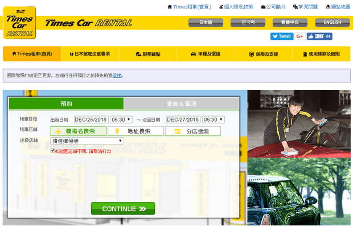Open 服務據點 menu item
The height and width of the screenshot is (227, 353).
pyautogui.click(x=148, y=54)
